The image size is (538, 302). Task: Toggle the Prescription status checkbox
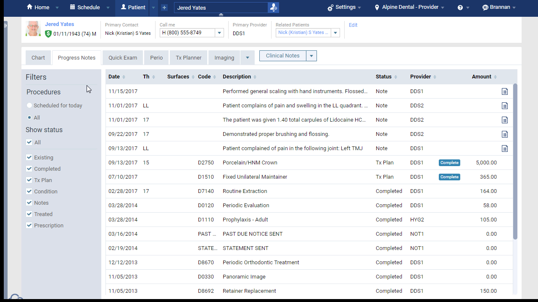[x=29, y=225]
